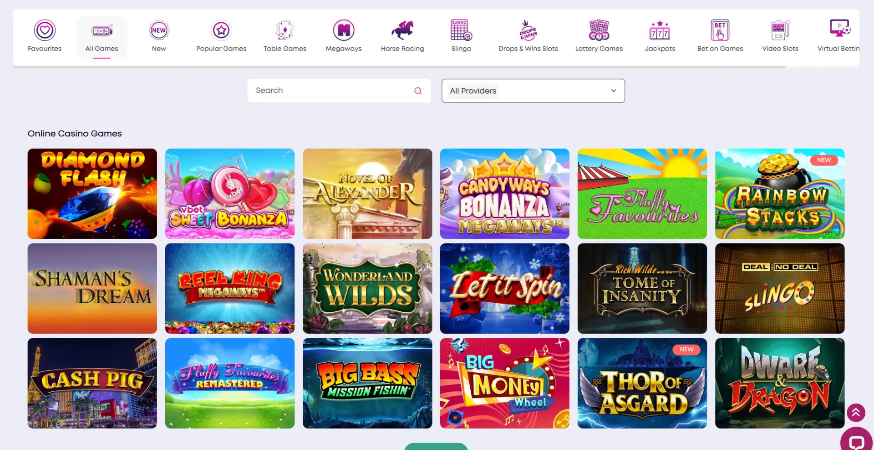Open the Let it Spin game
874x450 pixels.
click(505, 288)
